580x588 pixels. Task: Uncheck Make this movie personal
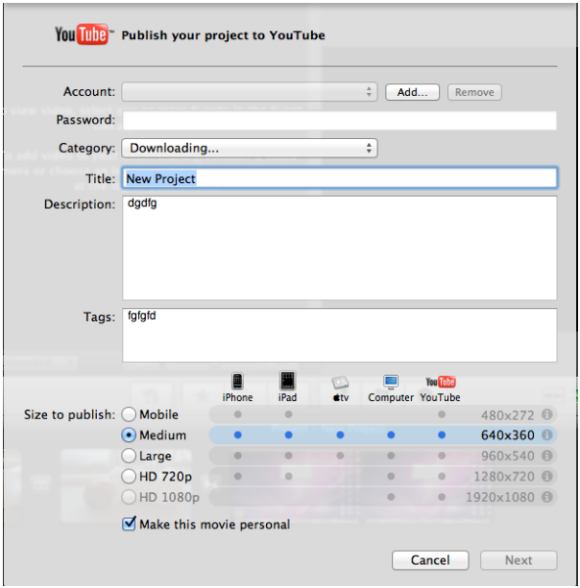129,525
